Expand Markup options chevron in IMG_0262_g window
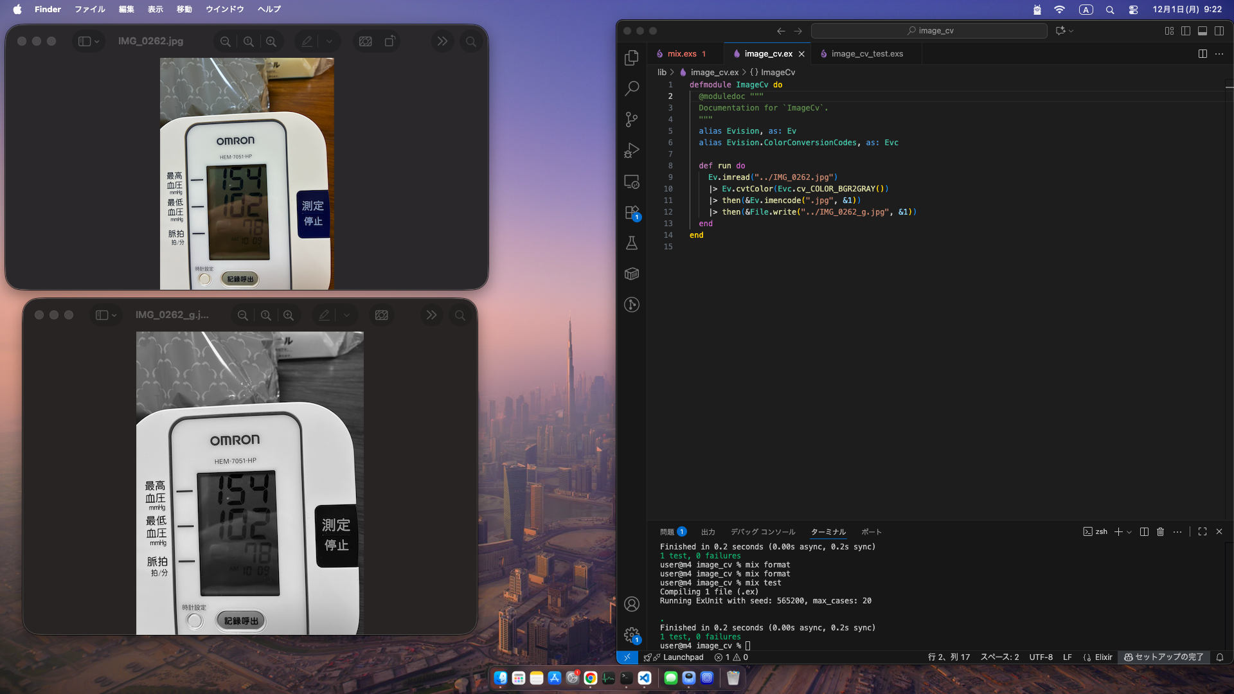Viewport: 1234px width, 694px height. (346, 315)
